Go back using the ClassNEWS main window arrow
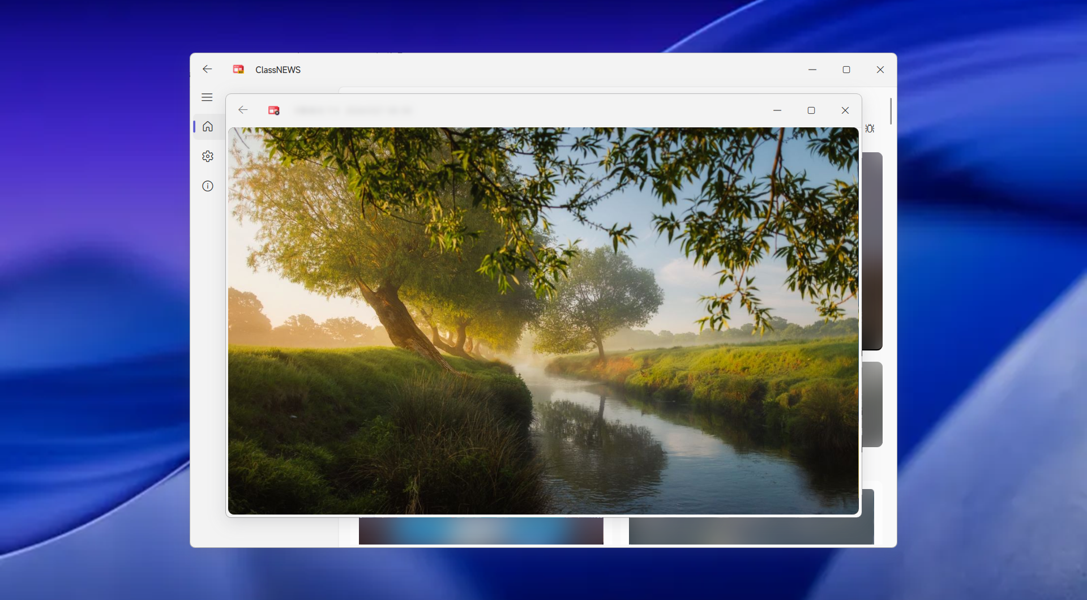The image size is (1087, 600). [x=207, y=69]
